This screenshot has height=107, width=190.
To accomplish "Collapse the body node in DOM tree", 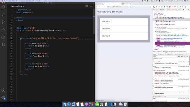I will click(x=154, y=16).
